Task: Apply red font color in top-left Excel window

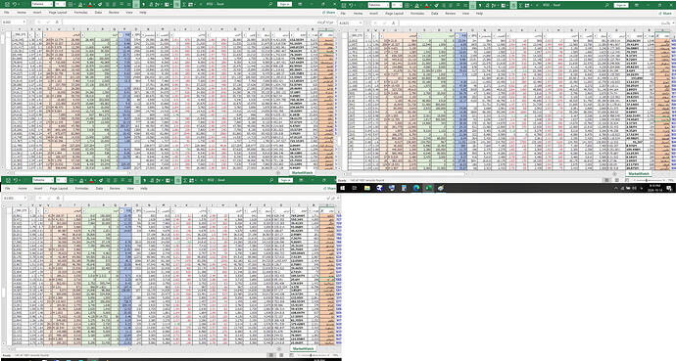Action: (90, 4)
